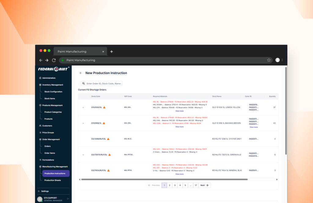Click the back arrow beside New Production Instruction
The width and height of the screenshot is (313, 203).
[x=81, y=73]
